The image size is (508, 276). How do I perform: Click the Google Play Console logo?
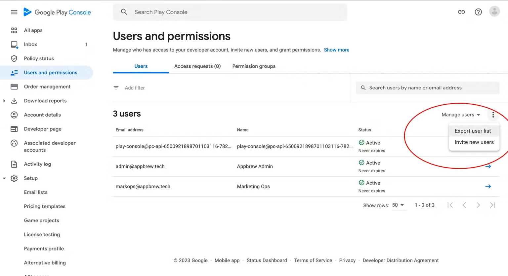pos(57,12)
